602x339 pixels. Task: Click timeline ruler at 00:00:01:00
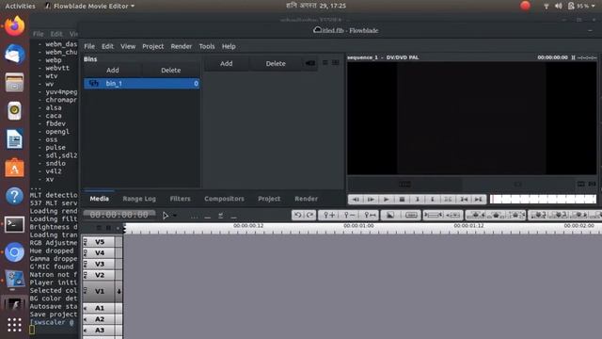coord(358,227)
